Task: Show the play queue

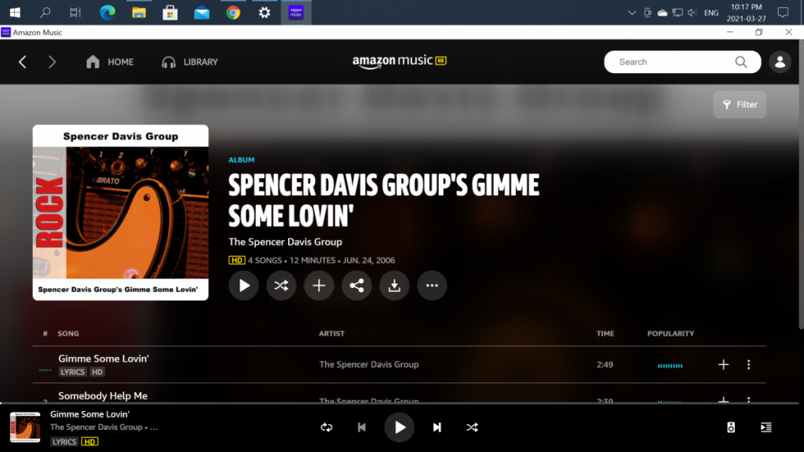Action: [766, 428]
